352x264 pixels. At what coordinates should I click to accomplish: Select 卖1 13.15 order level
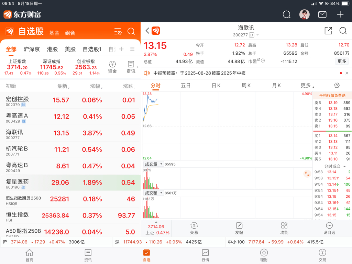point(332,126)
